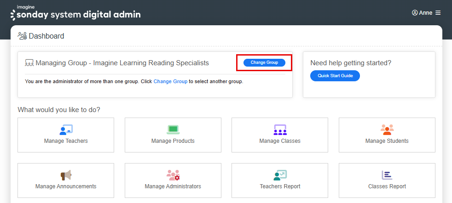Open the hamburger menu next to Anne
The height and width of the screenshot is (203, 452).
click(x=438, y=13)
